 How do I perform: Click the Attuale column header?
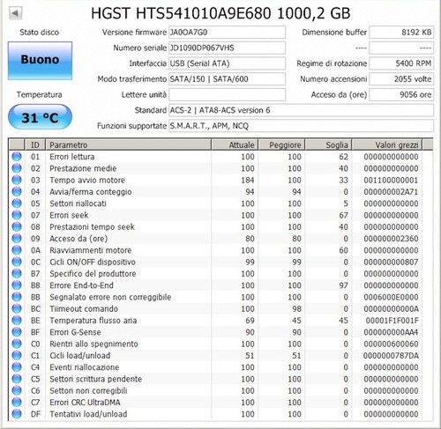235,144
